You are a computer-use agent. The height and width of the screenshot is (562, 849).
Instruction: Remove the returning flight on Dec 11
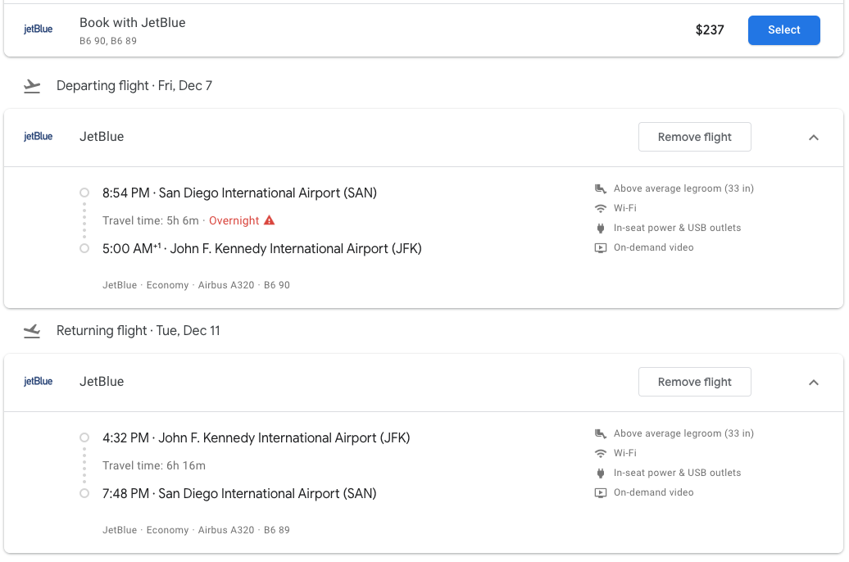(694, 383)
